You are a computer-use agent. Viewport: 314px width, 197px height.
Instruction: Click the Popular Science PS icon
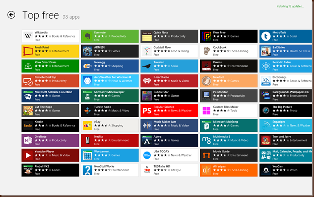[x=147, y=111]
